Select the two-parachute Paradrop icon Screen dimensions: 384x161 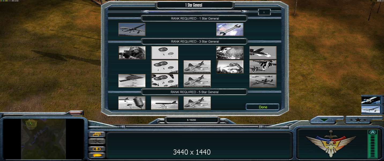pos(165,53)
